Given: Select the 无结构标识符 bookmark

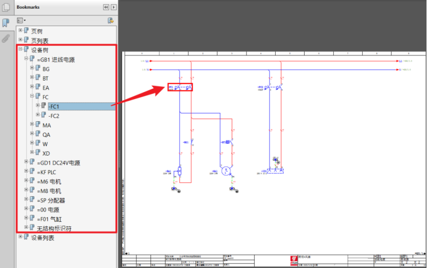Looking at the screenshot, I should [x=54, y=228].
